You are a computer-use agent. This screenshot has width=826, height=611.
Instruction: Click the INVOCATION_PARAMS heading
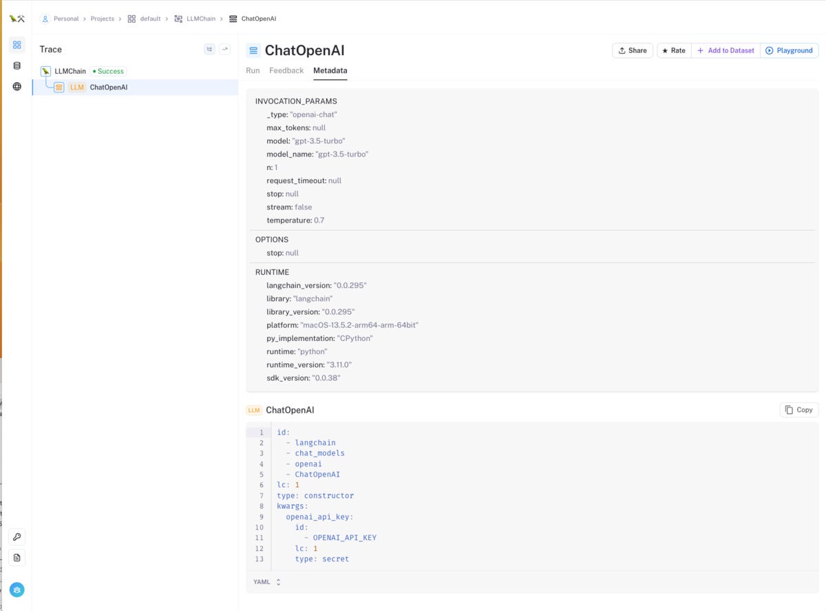(296, 101)
